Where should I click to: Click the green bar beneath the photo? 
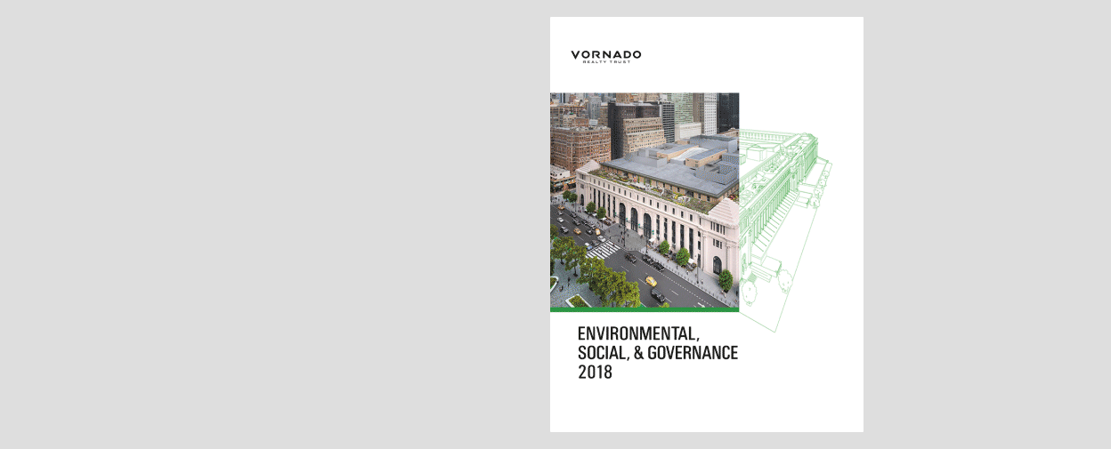click(644, 309)
